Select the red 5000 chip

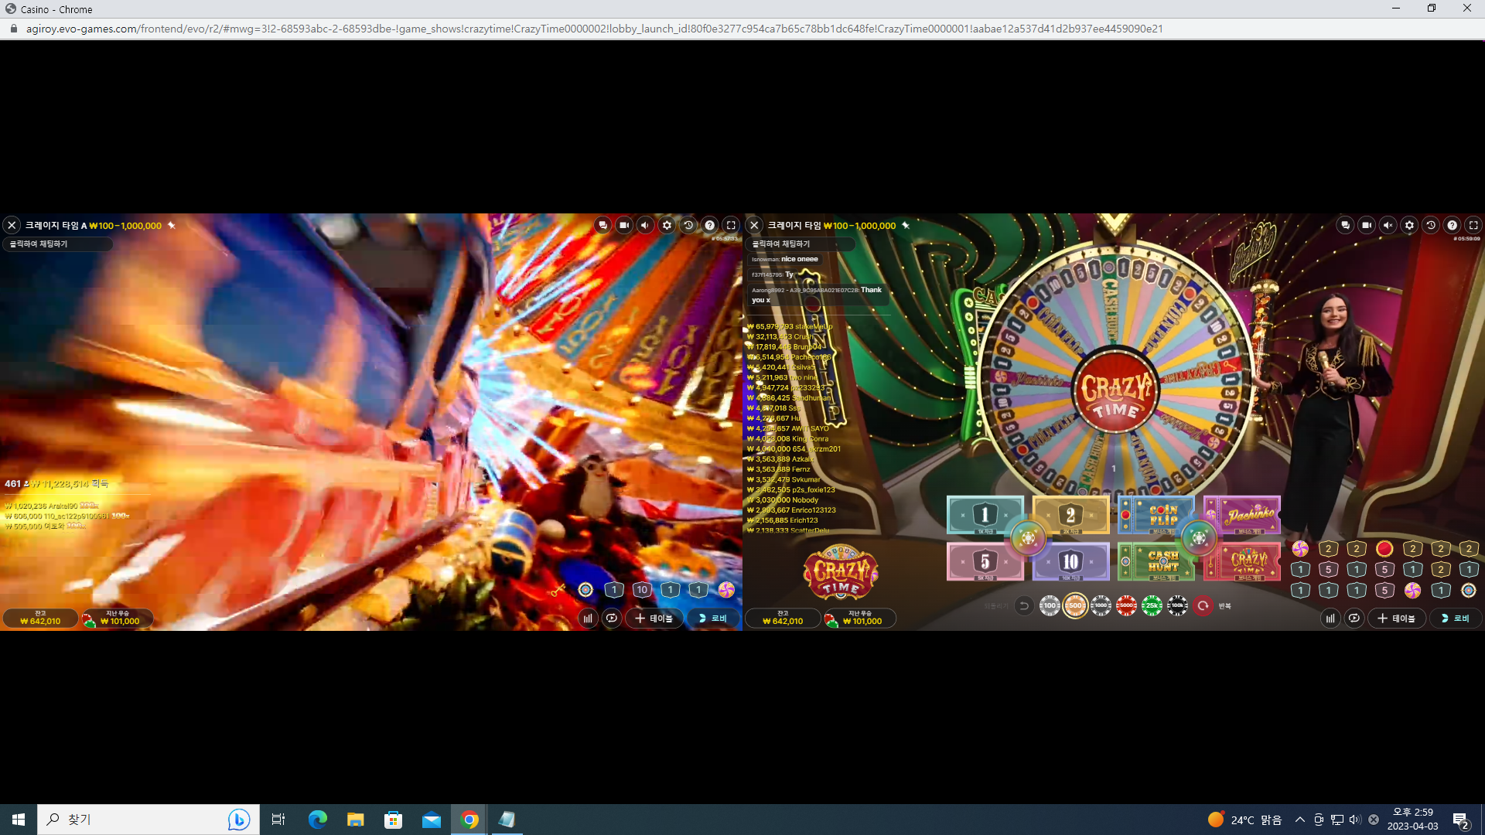(1126, 606)
